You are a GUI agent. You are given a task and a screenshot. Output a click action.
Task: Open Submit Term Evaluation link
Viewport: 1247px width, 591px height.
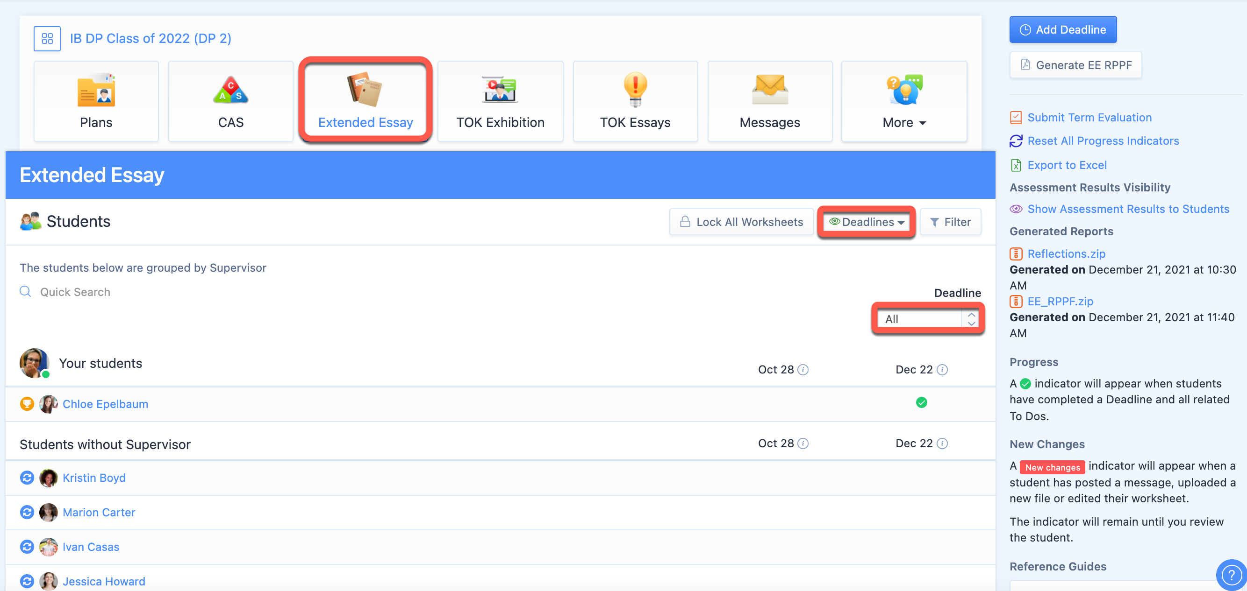[1089, 118]
